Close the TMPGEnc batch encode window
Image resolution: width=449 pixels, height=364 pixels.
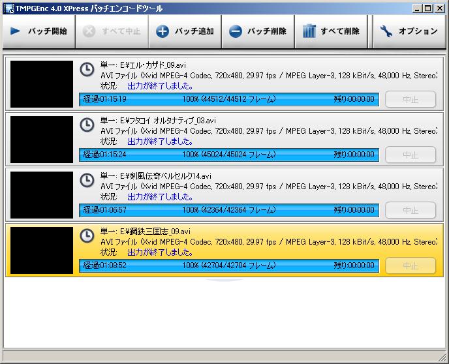(x=439, y=8)
